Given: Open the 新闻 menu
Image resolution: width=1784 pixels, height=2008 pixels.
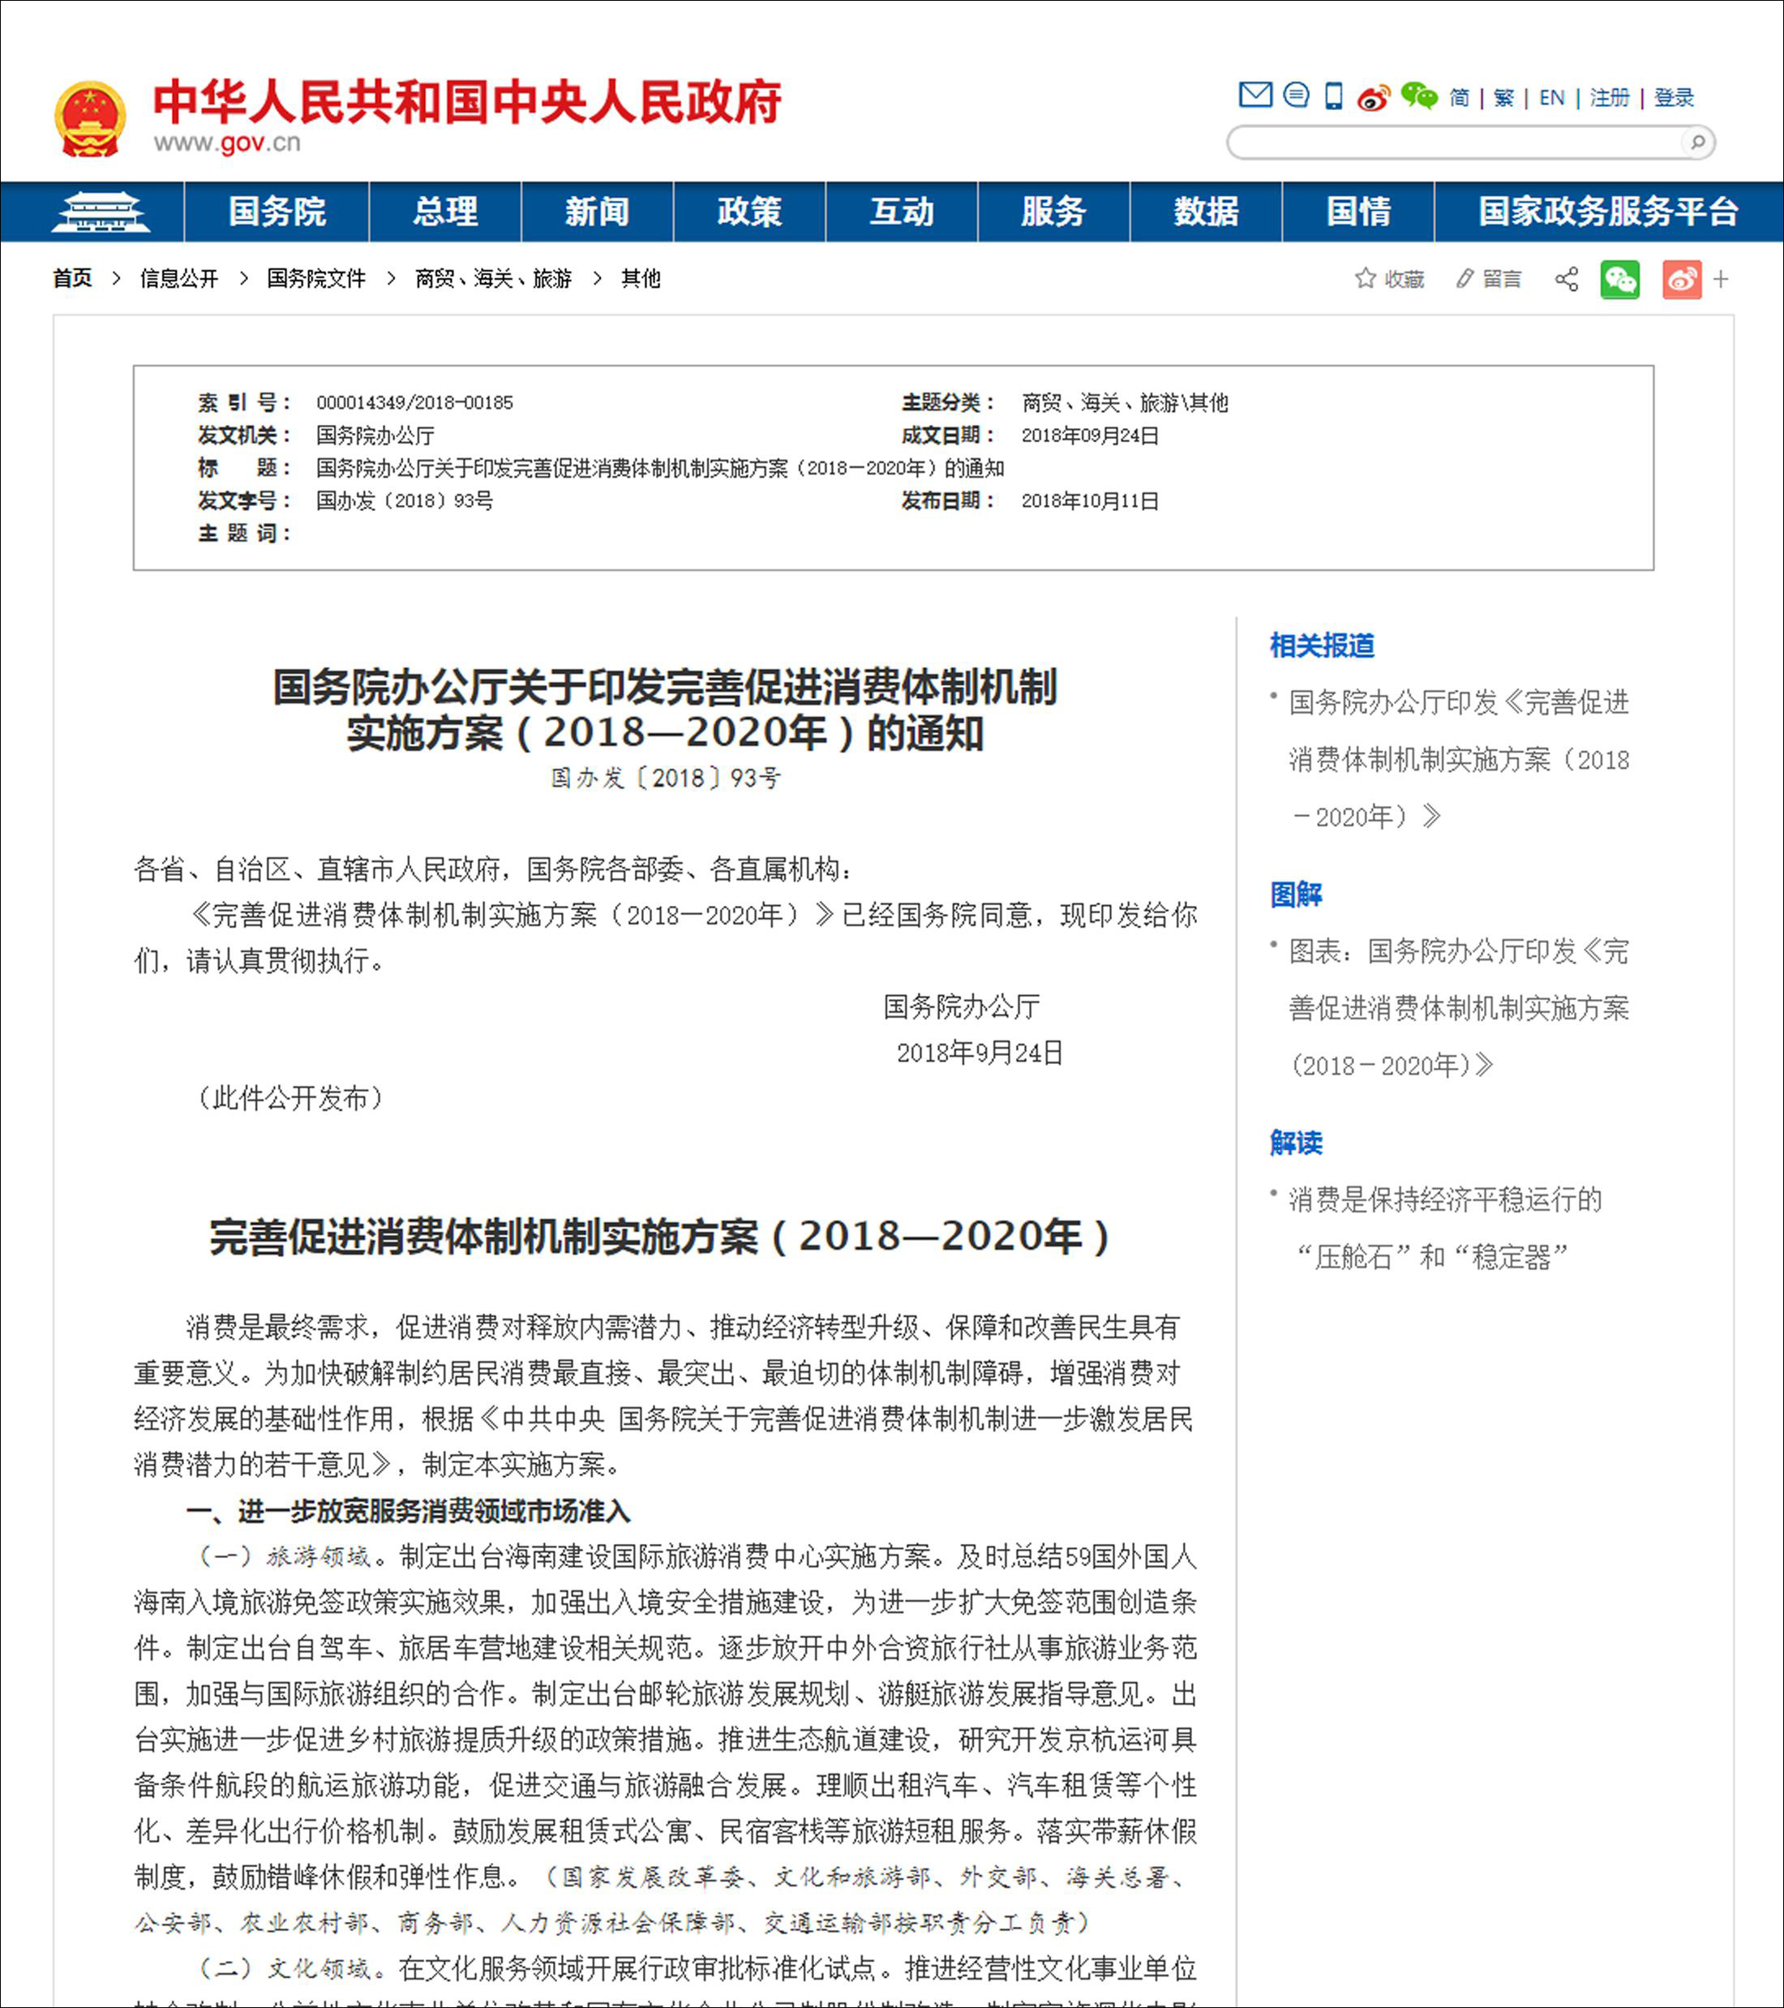Looking at the screenshot, I should pos(598,211).
